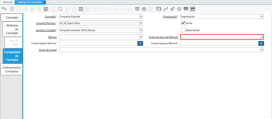Click the attachment paperclip icon
The height and width of the screenshot is (119, 272).
pos(67,9)
